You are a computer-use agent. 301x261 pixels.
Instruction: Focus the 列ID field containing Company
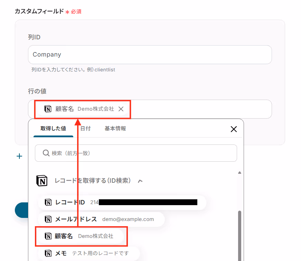(150, 55)
